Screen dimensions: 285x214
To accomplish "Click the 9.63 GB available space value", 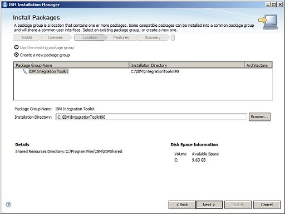I will click(x=199, y=160).
